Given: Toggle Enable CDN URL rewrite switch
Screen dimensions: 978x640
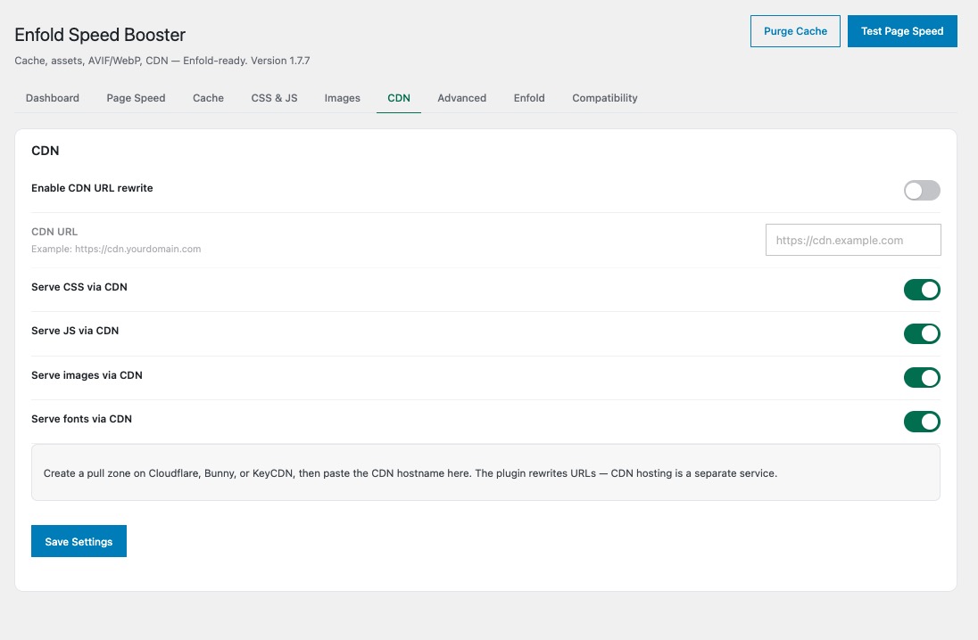Looking at the screenshot, I should (922, 190).
